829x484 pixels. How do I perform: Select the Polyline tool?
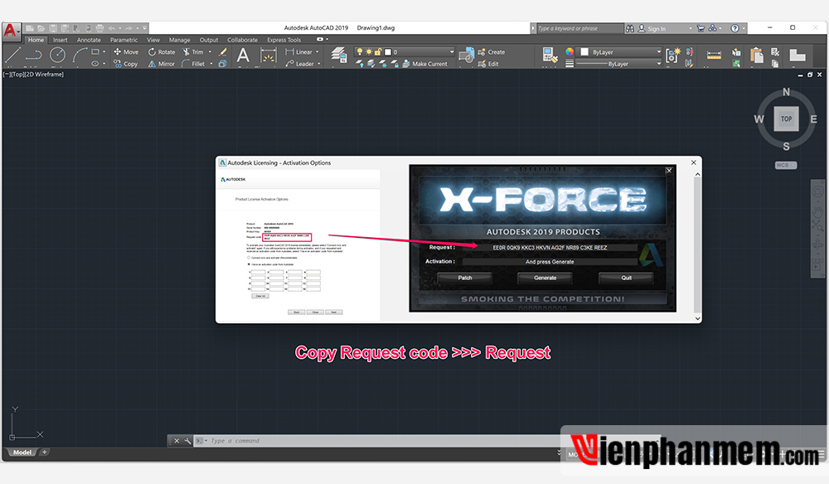click(x=34, y=55)
